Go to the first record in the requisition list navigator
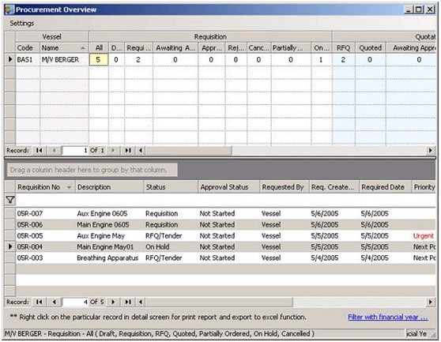Image resolution: width=441 pixels, height=342 pixels. tap(39, 302)
